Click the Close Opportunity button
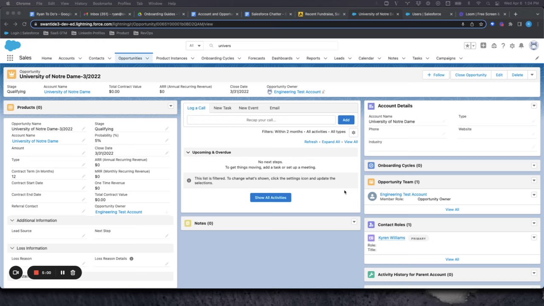 471,75
